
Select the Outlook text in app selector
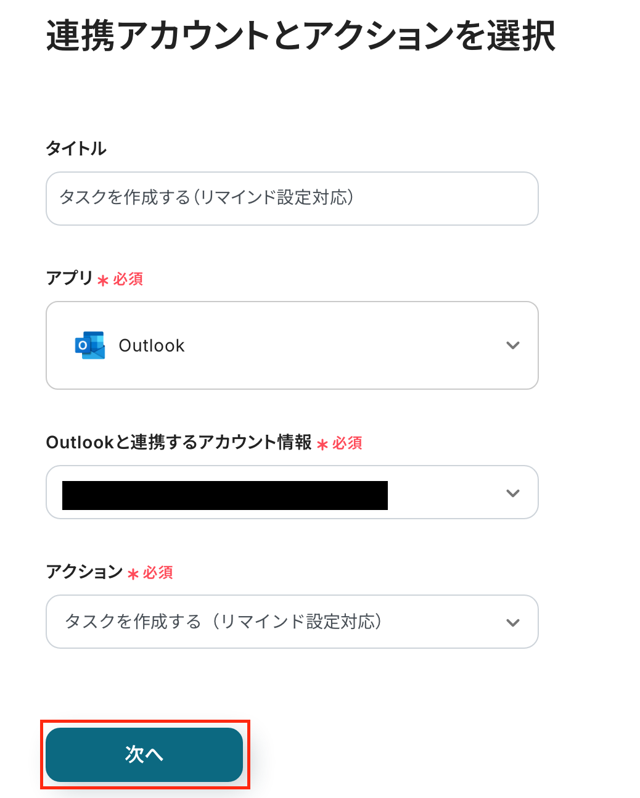(152, 346)
